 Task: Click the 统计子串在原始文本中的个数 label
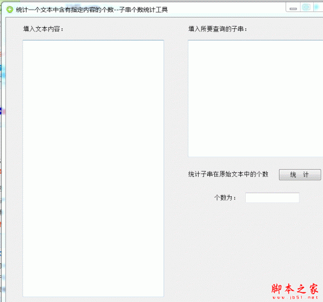point(228,175)
